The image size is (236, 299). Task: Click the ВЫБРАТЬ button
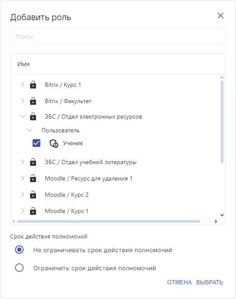(x=209, y=282)
